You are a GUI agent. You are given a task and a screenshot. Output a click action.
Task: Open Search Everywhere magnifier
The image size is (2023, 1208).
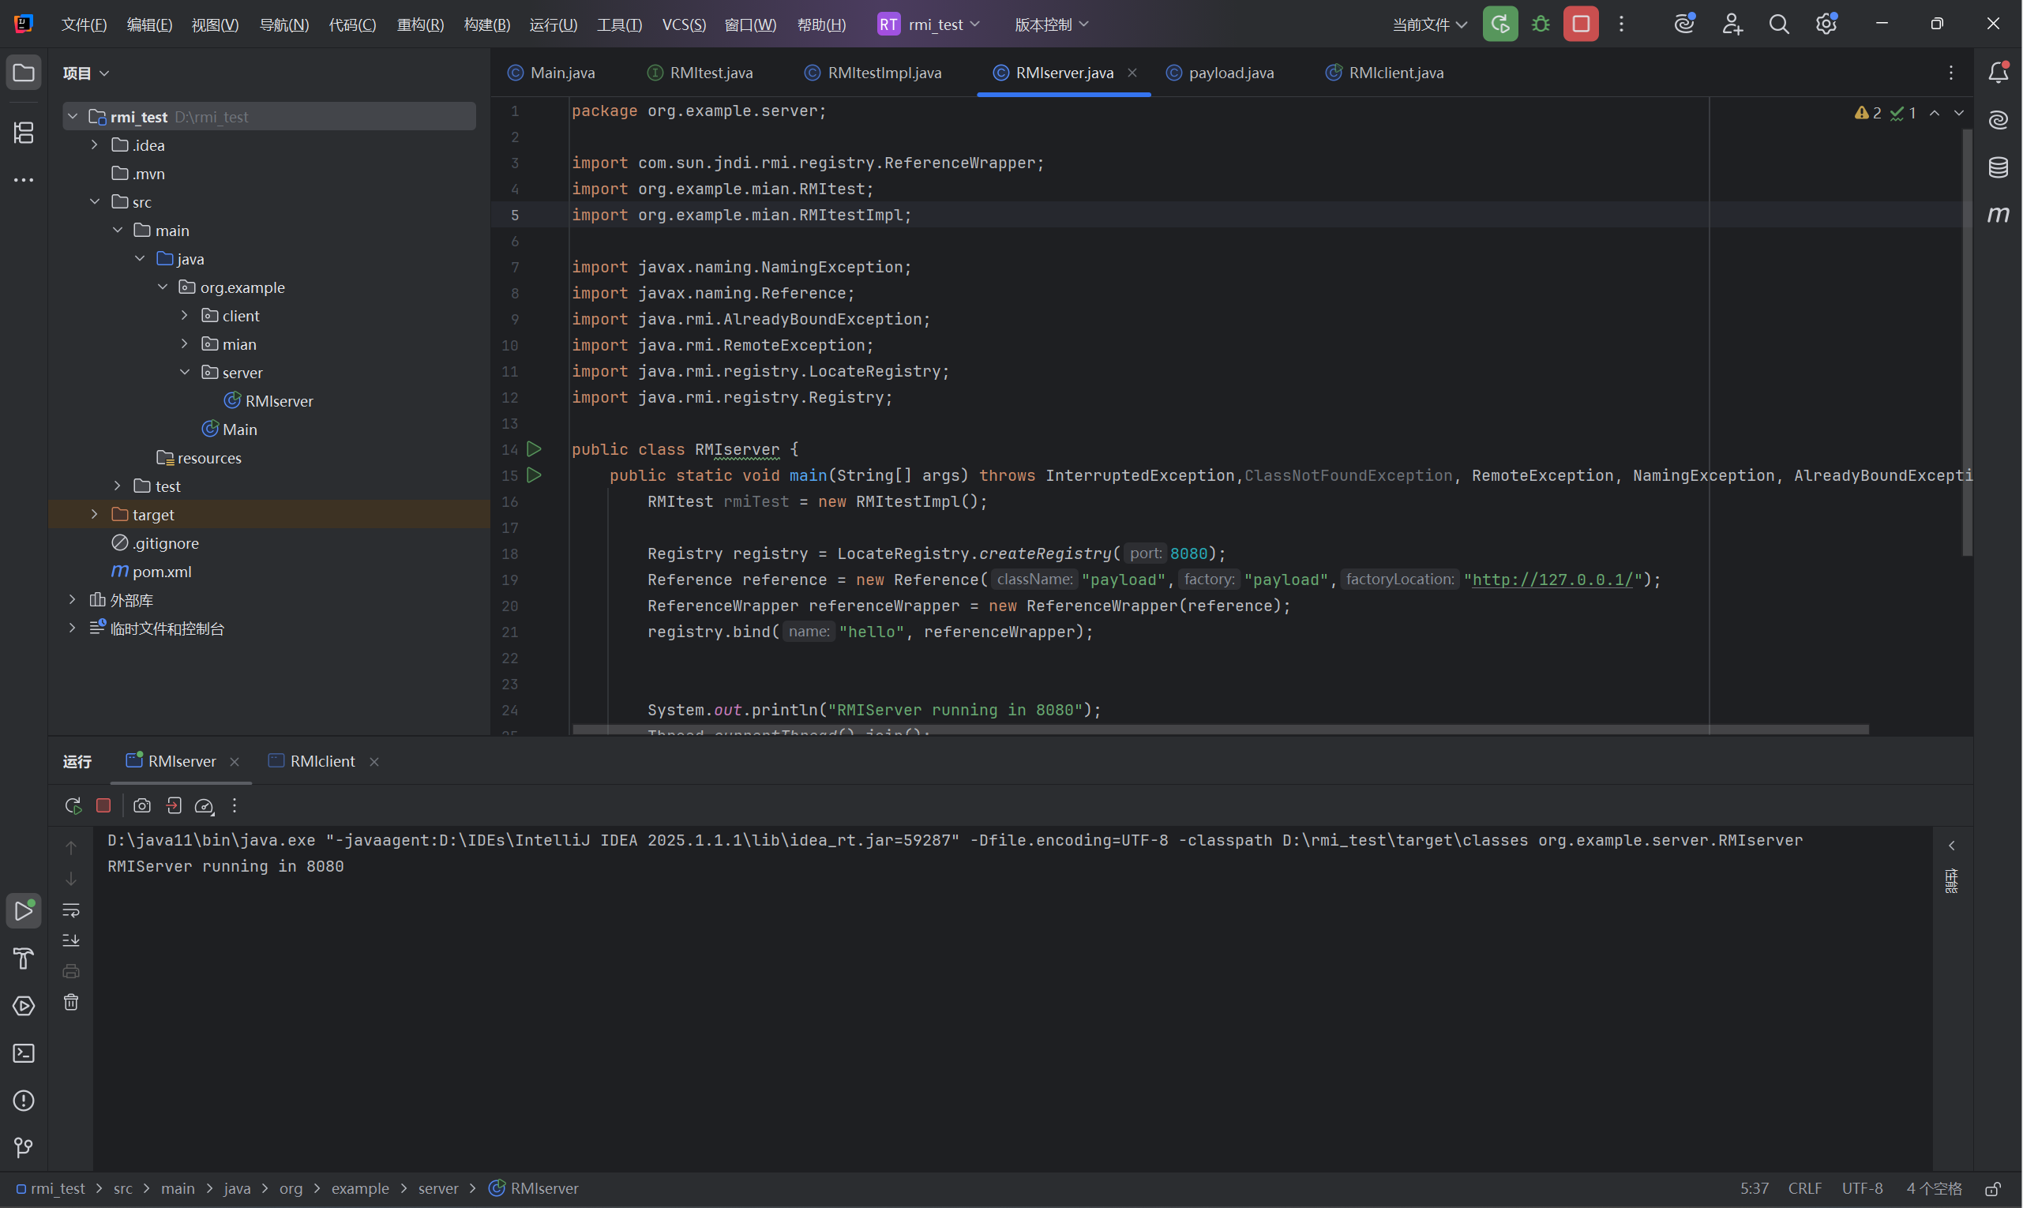click(1779, 24)
